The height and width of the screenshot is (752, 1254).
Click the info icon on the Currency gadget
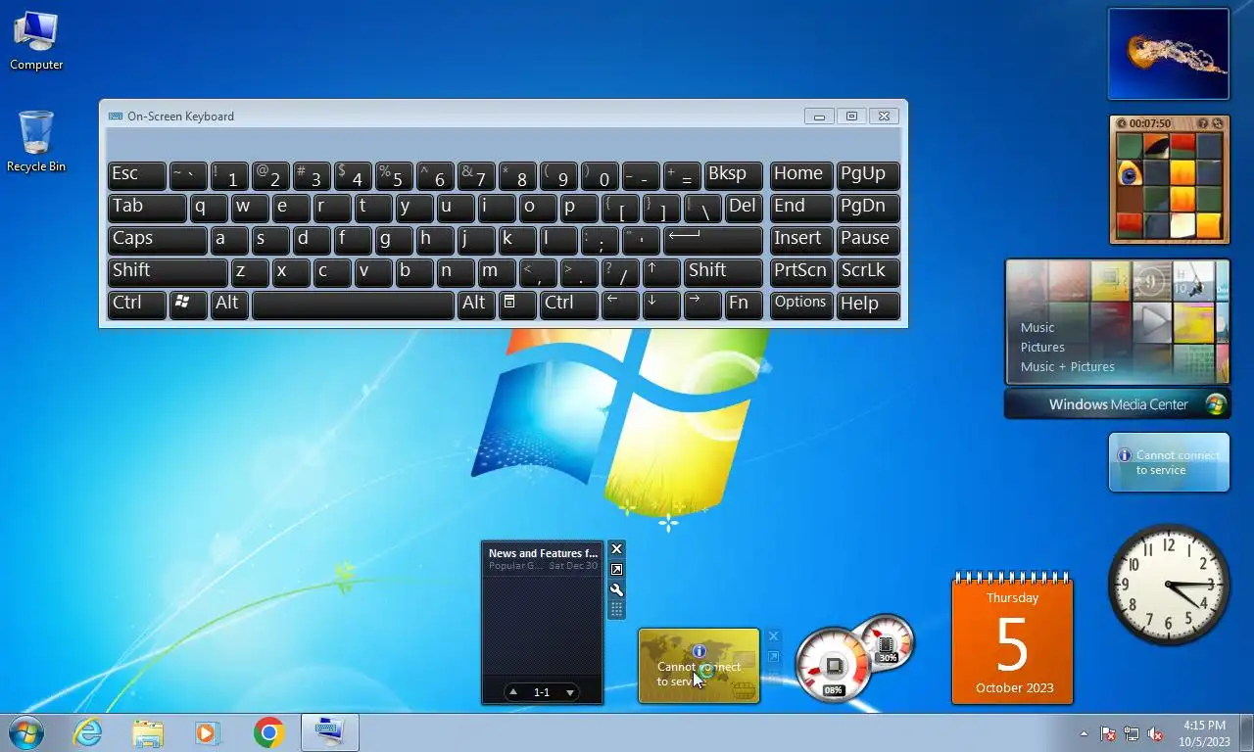699,651
